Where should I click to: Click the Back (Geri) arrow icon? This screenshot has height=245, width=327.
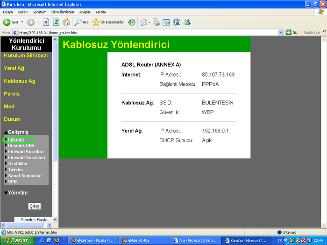point(7,22)
